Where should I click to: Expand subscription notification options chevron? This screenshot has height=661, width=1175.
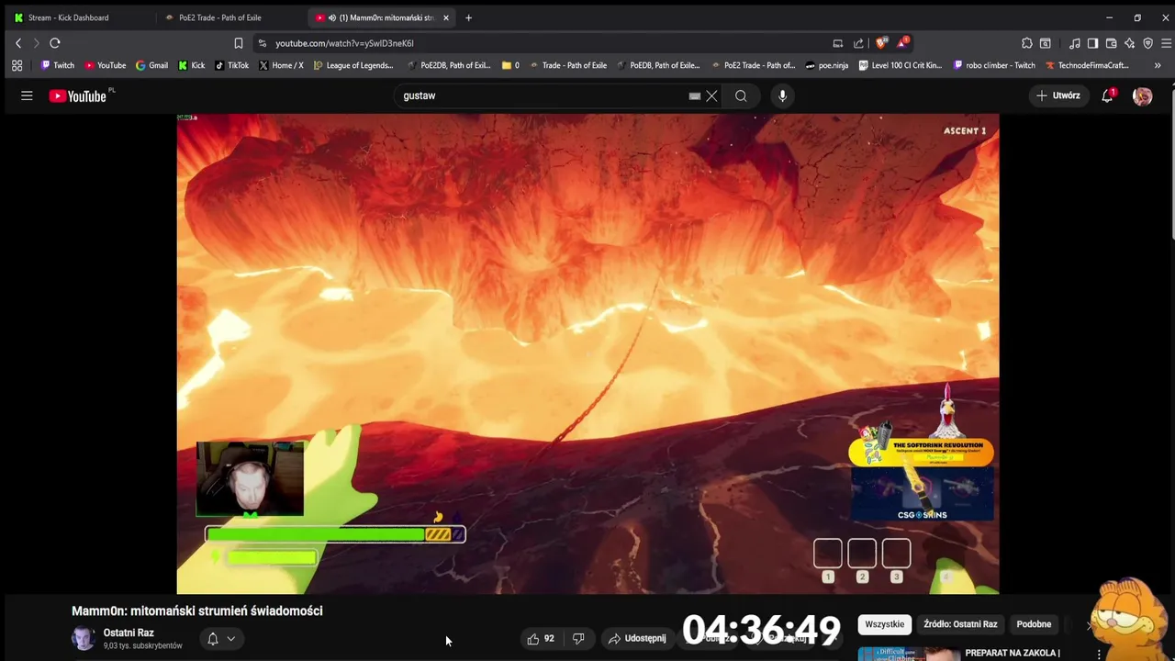[x=231, y=638]
